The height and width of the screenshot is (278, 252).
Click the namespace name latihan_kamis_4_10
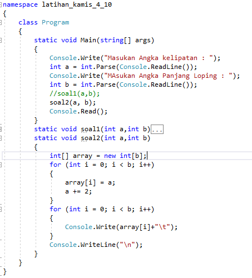pyautogui.click(x=77, y=4)
